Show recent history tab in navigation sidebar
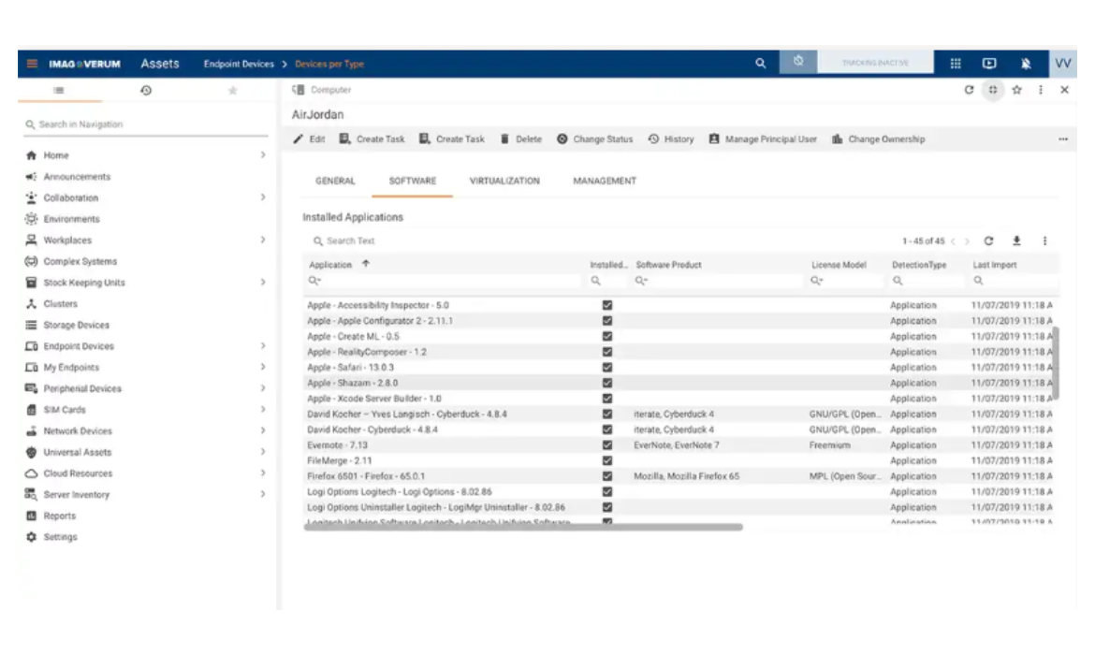 146,91
